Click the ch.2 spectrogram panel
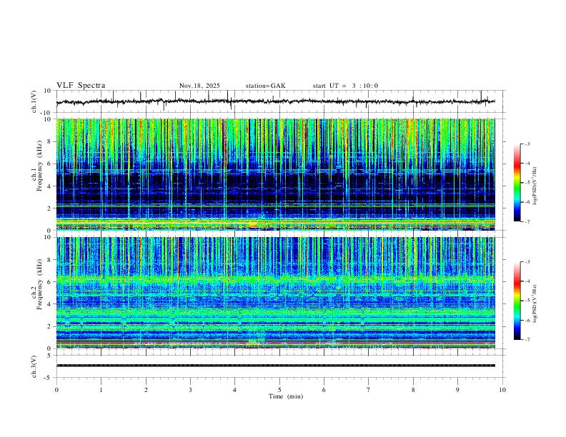Screen dimensions: 566x437 [275, 293]
